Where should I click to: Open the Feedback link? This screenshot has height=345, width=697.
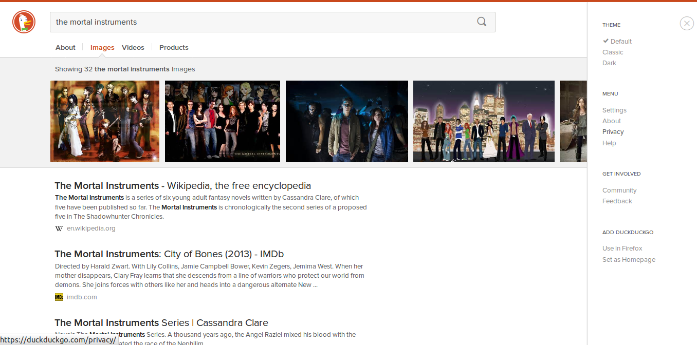617,201
